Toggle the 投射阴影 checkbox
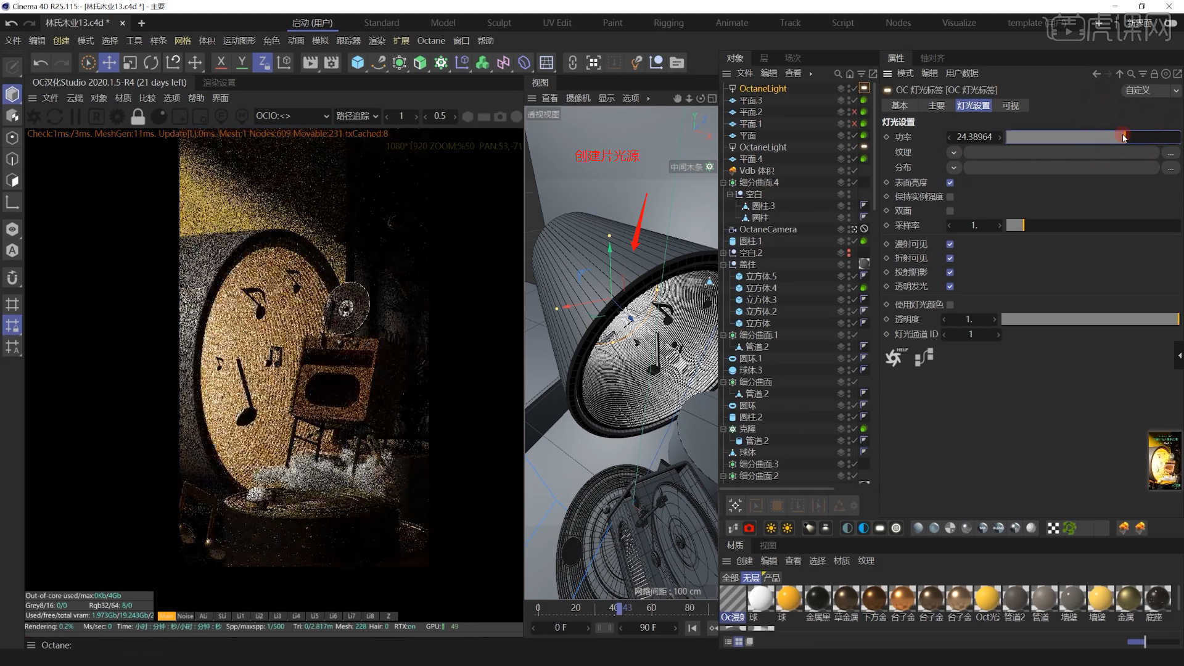 click(950, 273)
